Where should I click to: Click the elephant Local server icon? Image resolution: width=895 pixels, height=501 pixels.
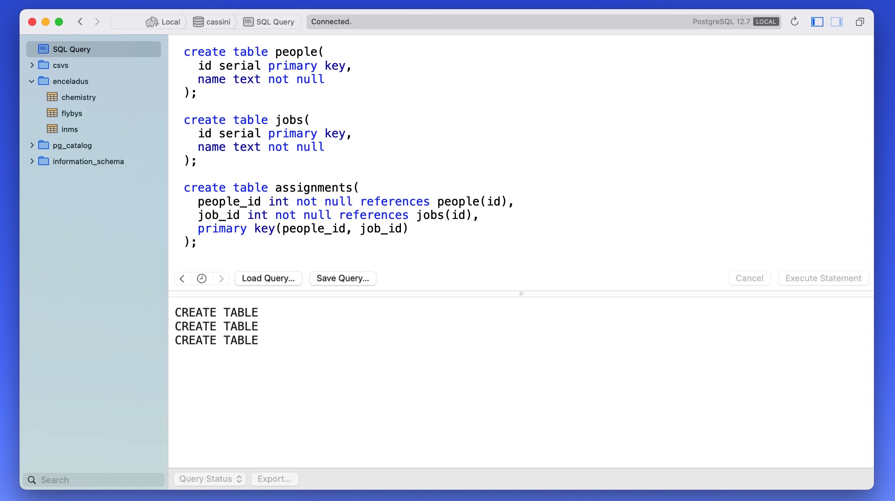152,22
